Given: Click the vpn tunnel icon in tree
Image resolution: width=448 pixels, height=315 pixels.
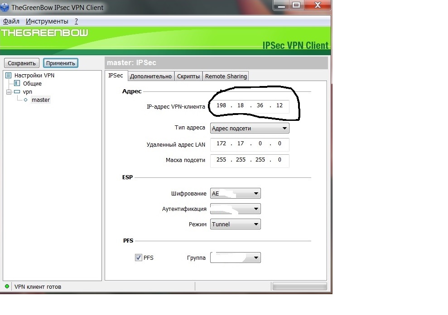Looking at the screenshot, I should pyautogui.click(x=17, y=92).
